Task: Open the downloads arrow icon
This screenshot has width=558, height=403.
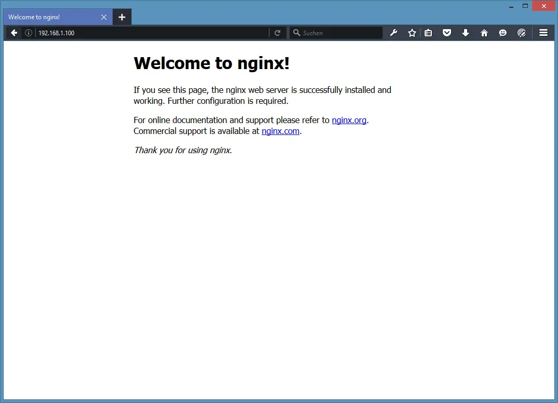Action: (x=466, y=33)
